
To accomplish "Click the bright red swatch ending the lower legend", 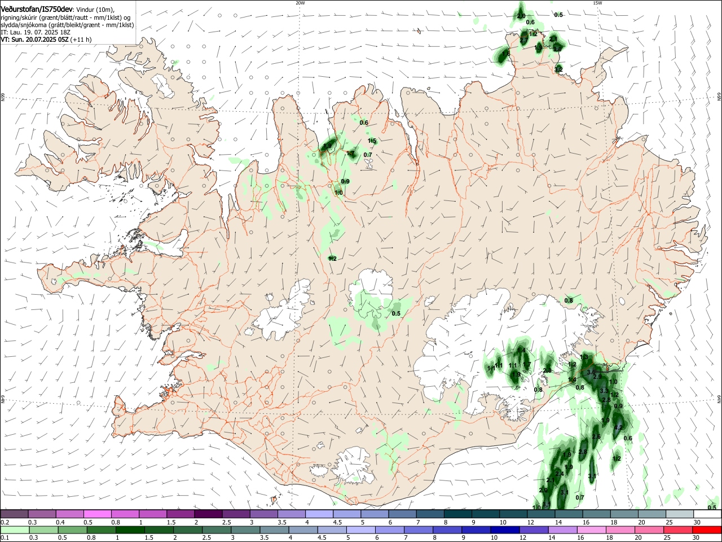I will click(x=707, y=530).
